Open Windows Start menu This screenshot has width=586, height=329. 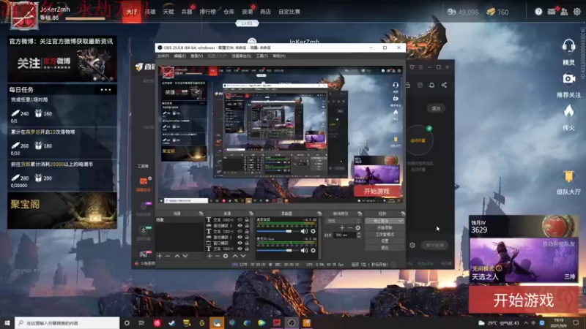(7, 322)
